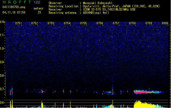171x108 pixels.
Task: Click the A504HB(yagi 4el) antenna text
Action: pos(96,13)
